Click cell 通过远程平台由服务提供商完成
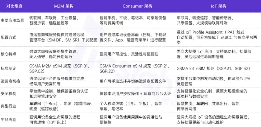 58,81
